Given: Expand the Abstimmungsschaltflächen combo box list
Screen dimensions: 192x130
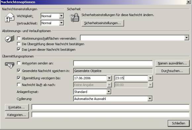Looking at the screenshot, I should pyautogui.click(x=186, y=38).
